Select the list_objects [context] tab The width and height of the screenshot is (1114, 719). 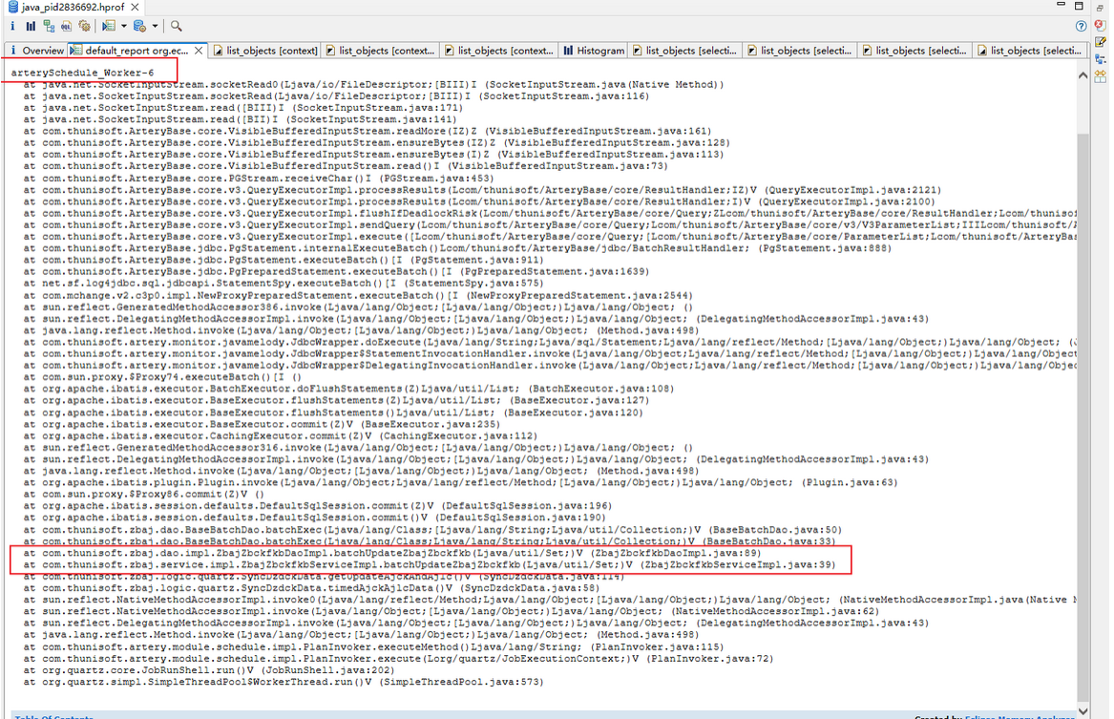[x=264, y=51]
